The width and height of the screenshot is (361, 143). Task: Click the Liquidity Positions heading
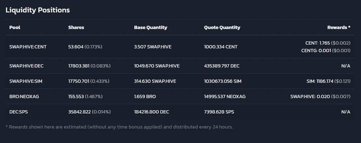point(38,10)
